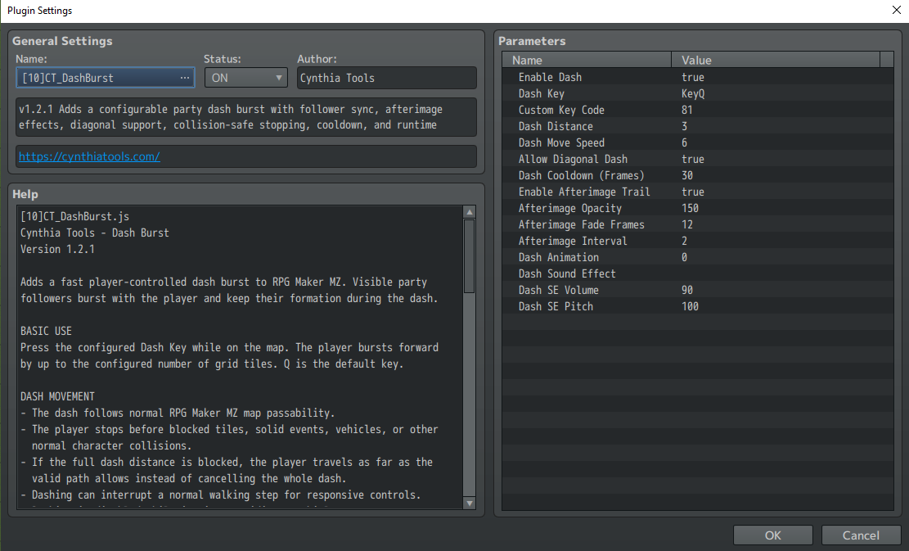
Task: Open plugin file picker ellipsis button
Action: tap(184, 78)
